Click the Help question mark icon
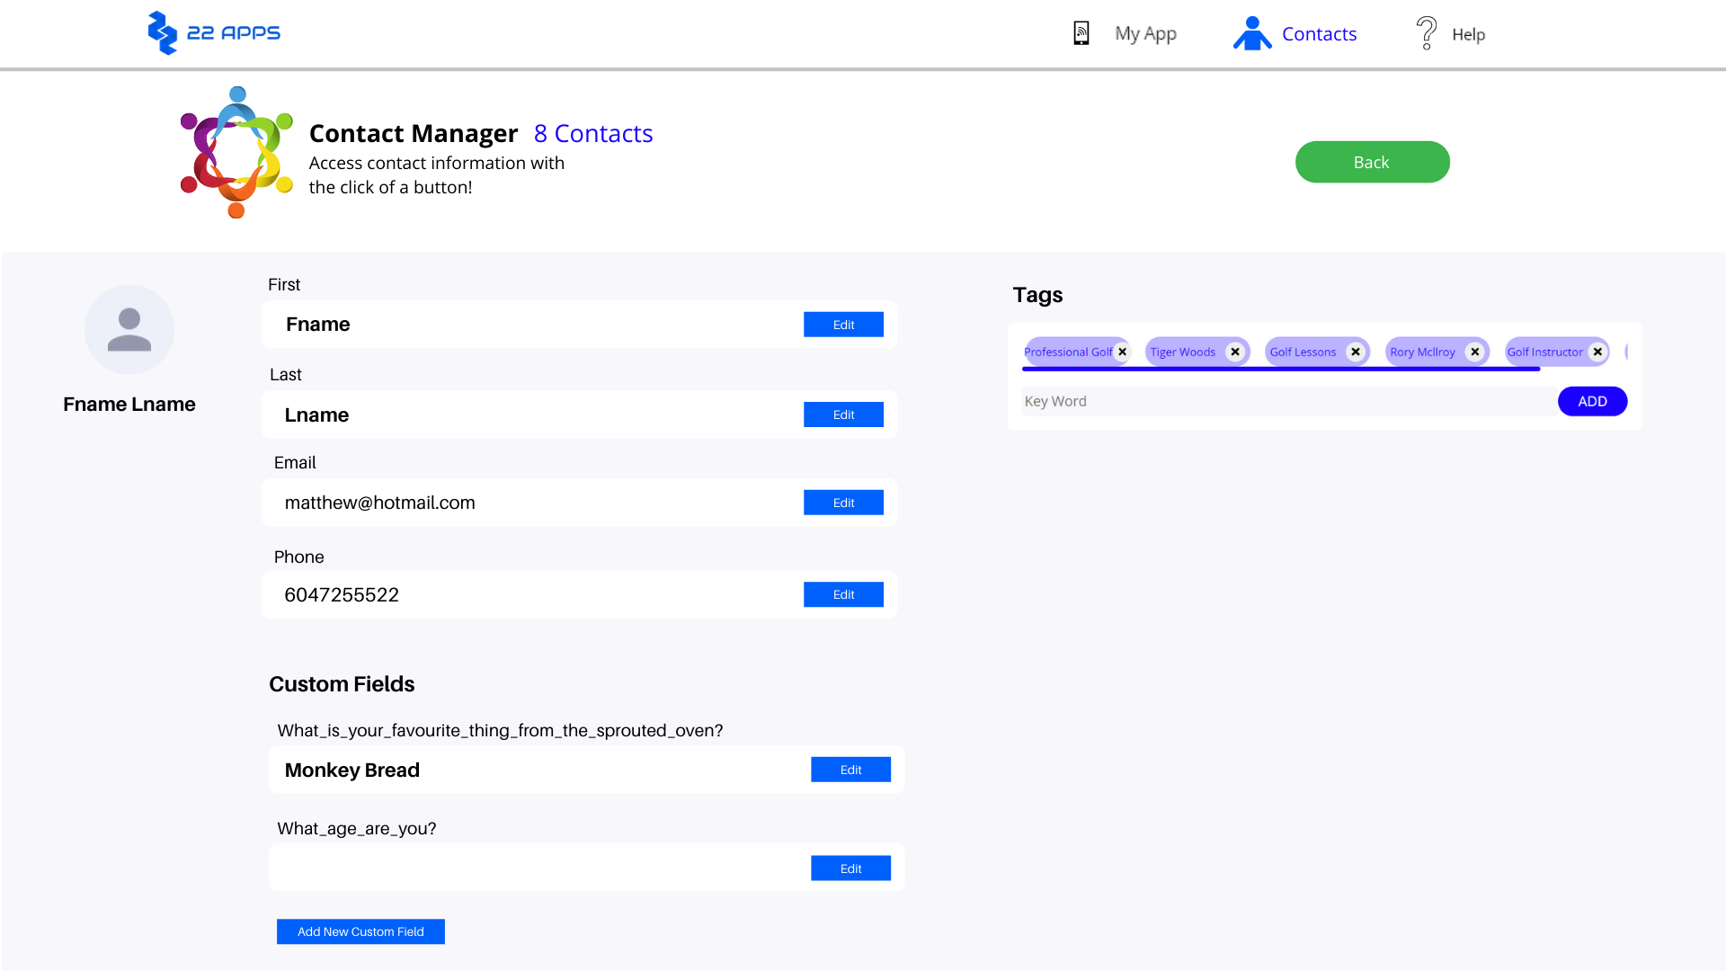The height and width of the screenshot is (971, 1726). (1427, 33)
